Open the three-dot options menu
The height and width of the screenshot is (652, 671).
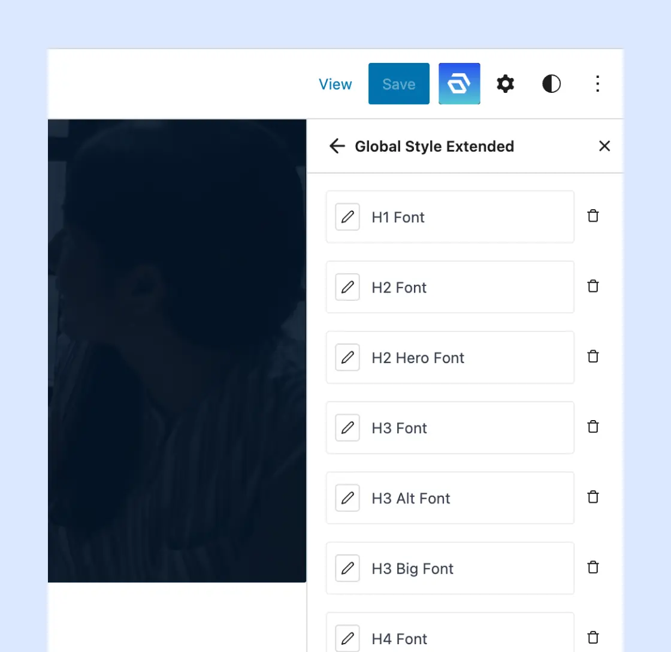pos(597,84)
